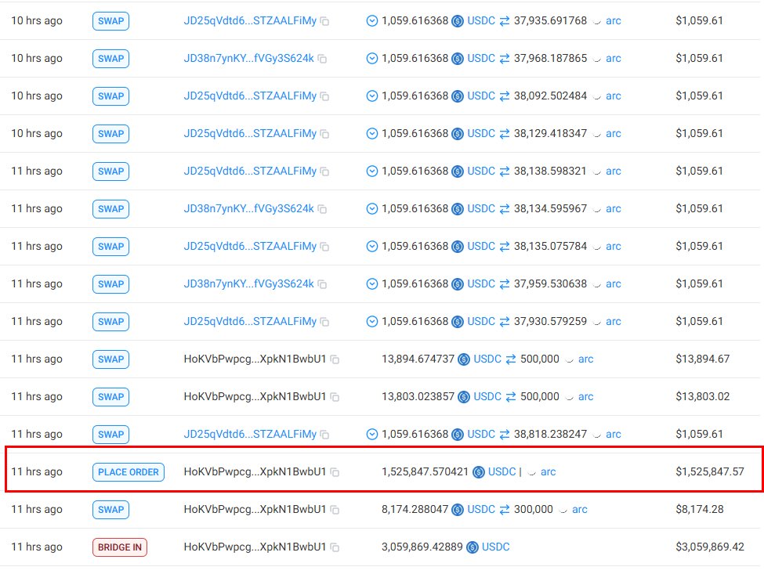Viewport: 764px width, 574px height.
Task: Select the 1,525,847.570421 amount
Action: pos(425,471)
